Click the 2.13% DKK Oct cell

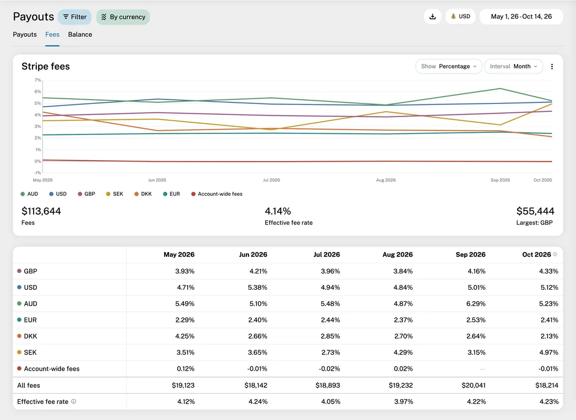pos(549,336)
